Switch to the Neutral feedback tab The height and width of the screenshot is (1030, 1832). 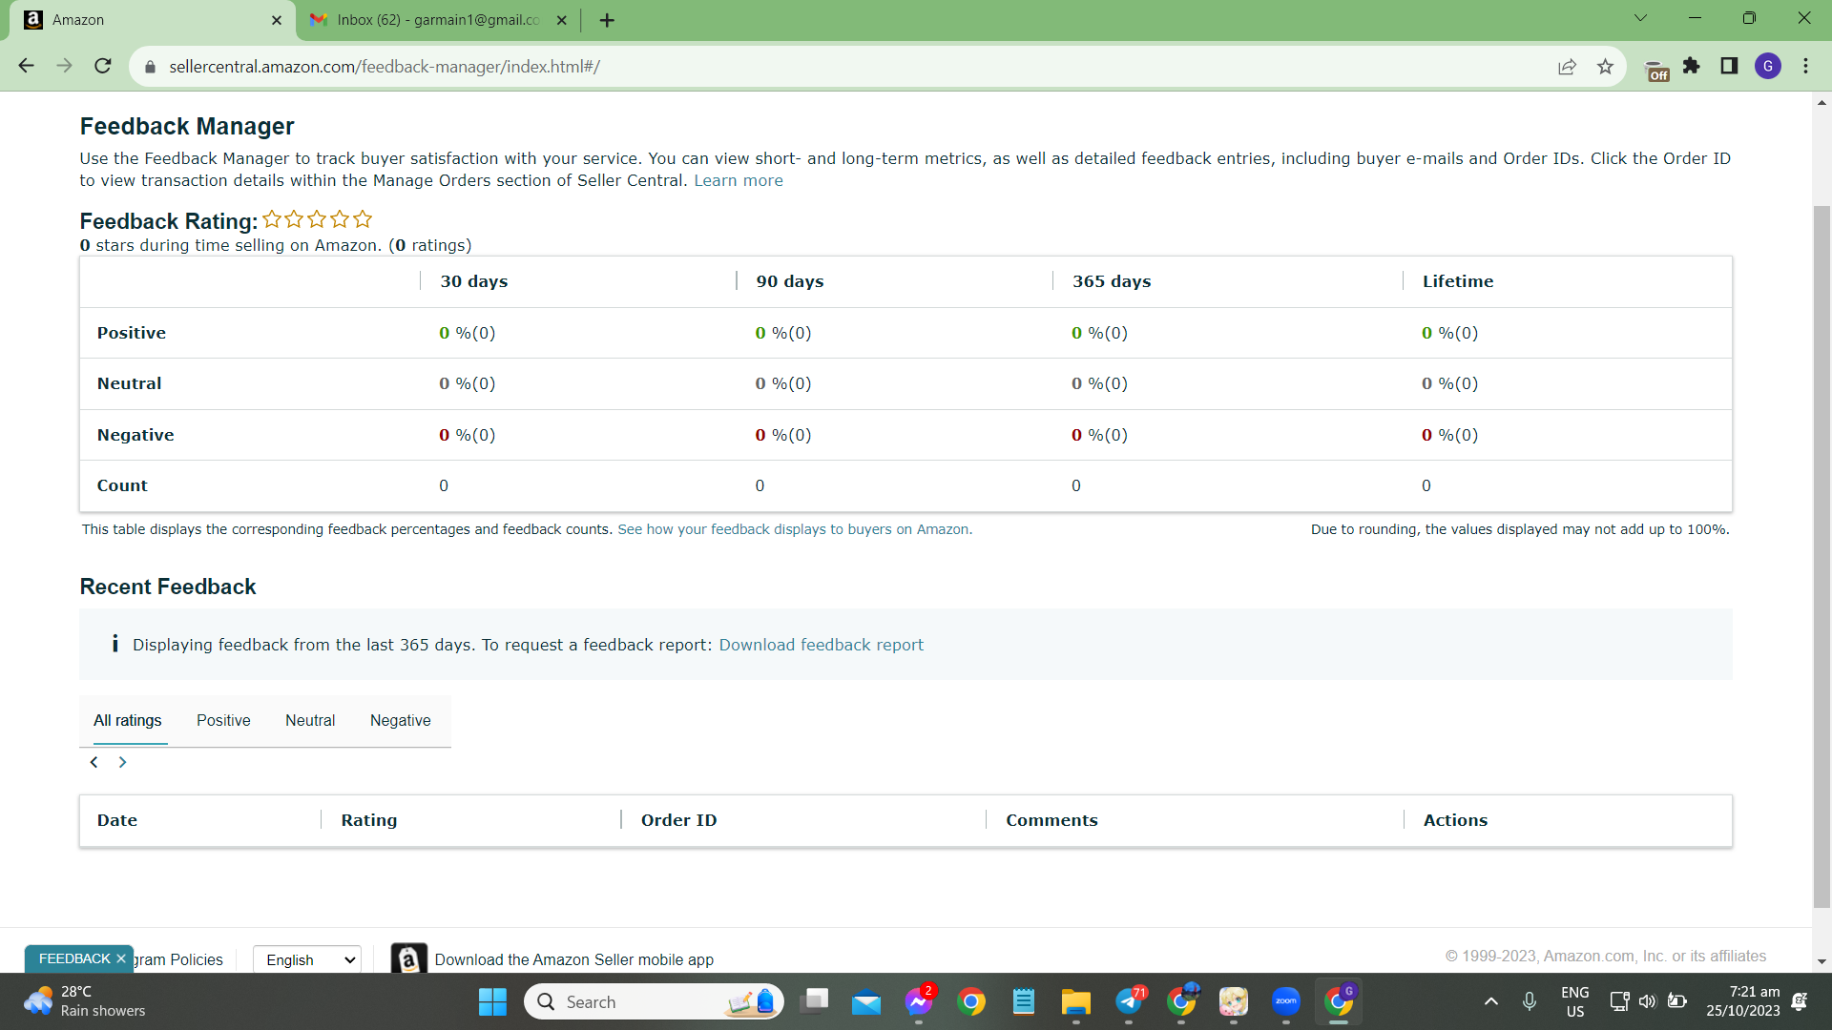tap(310, 721)
